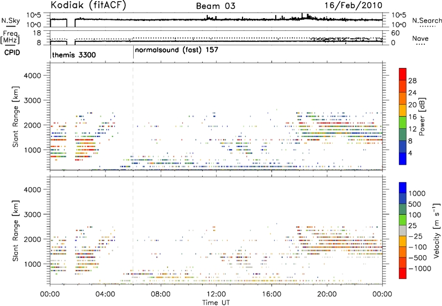Click the "-25" label on Velocity colorbar
Viewport: 442px width, 306px height.
tap(415, 236)
